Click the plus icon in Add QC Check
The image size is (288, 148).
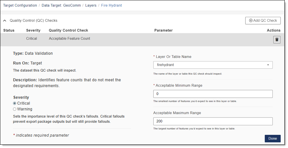point(251,20)
